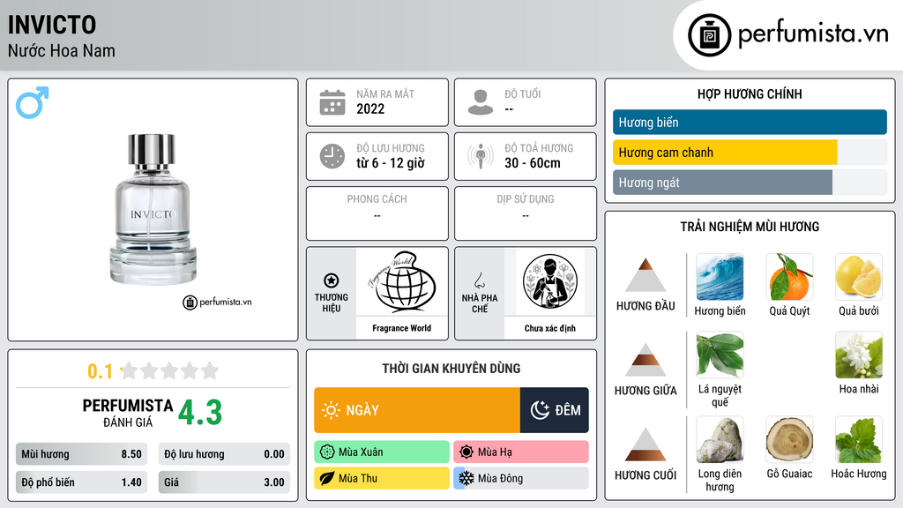Click the Lá nguyệt quế bay leaf image
903x508 pixels.
pyautogui.click(x=720, y=355)
